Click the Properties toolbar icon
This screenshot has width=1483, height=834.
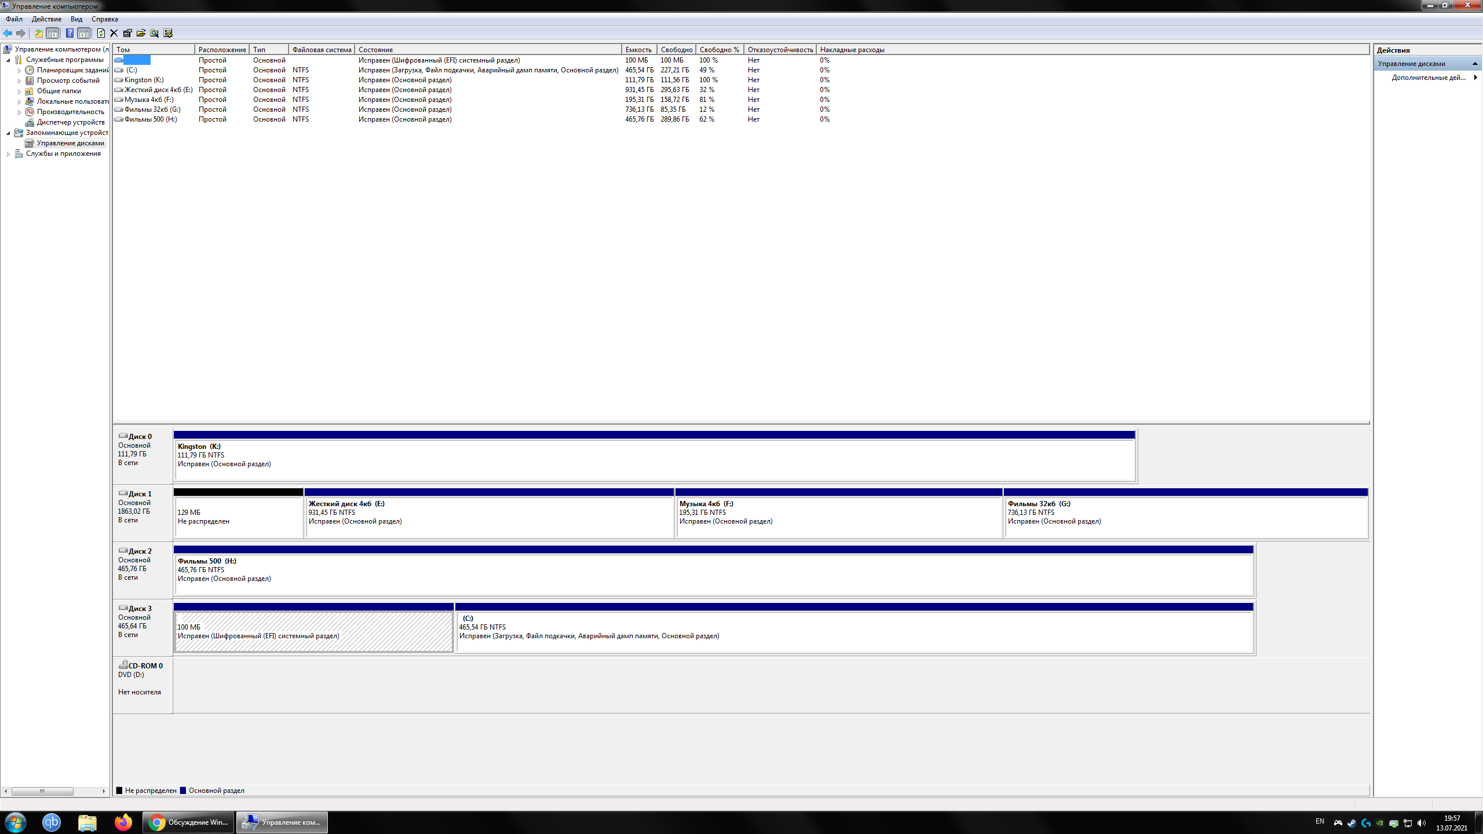pyautogui.click(x=127, y=33)
